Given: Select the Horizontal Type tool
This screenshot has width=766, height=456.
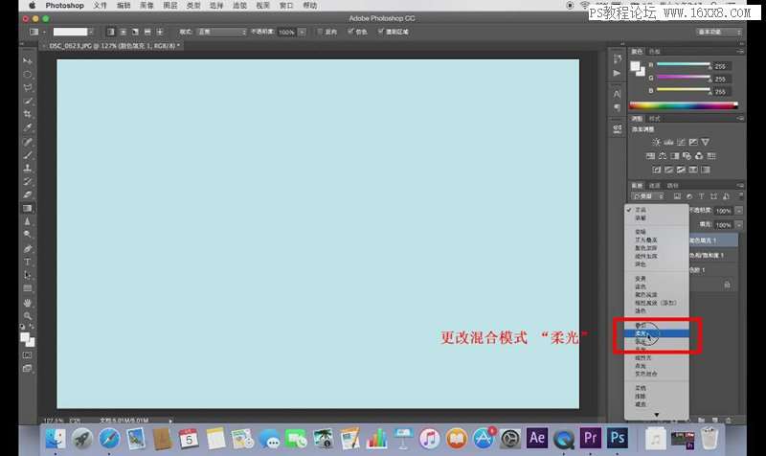Looking at the screenshot, I should [28, 261].
